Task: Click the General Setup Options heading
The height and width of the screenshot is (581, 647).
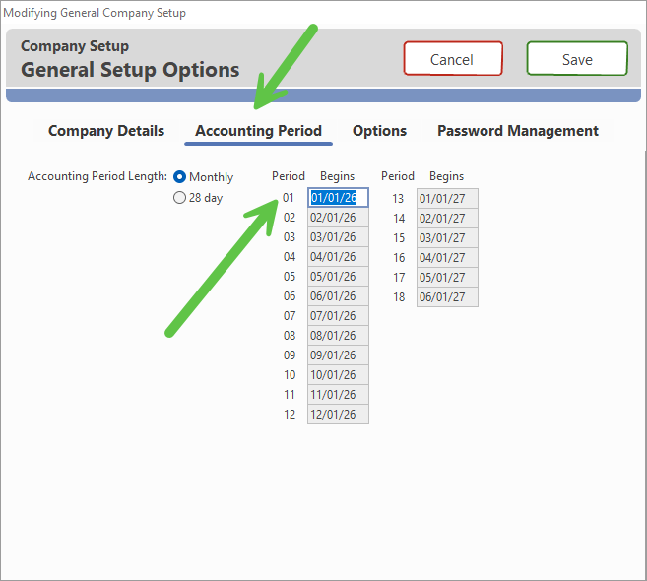Action: [130, 70]
